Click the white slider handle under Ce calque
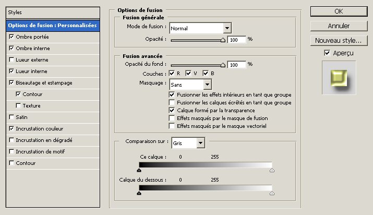The height and width of the screenshot is (215, 373). pyautogui.click(x=272, y=170)
